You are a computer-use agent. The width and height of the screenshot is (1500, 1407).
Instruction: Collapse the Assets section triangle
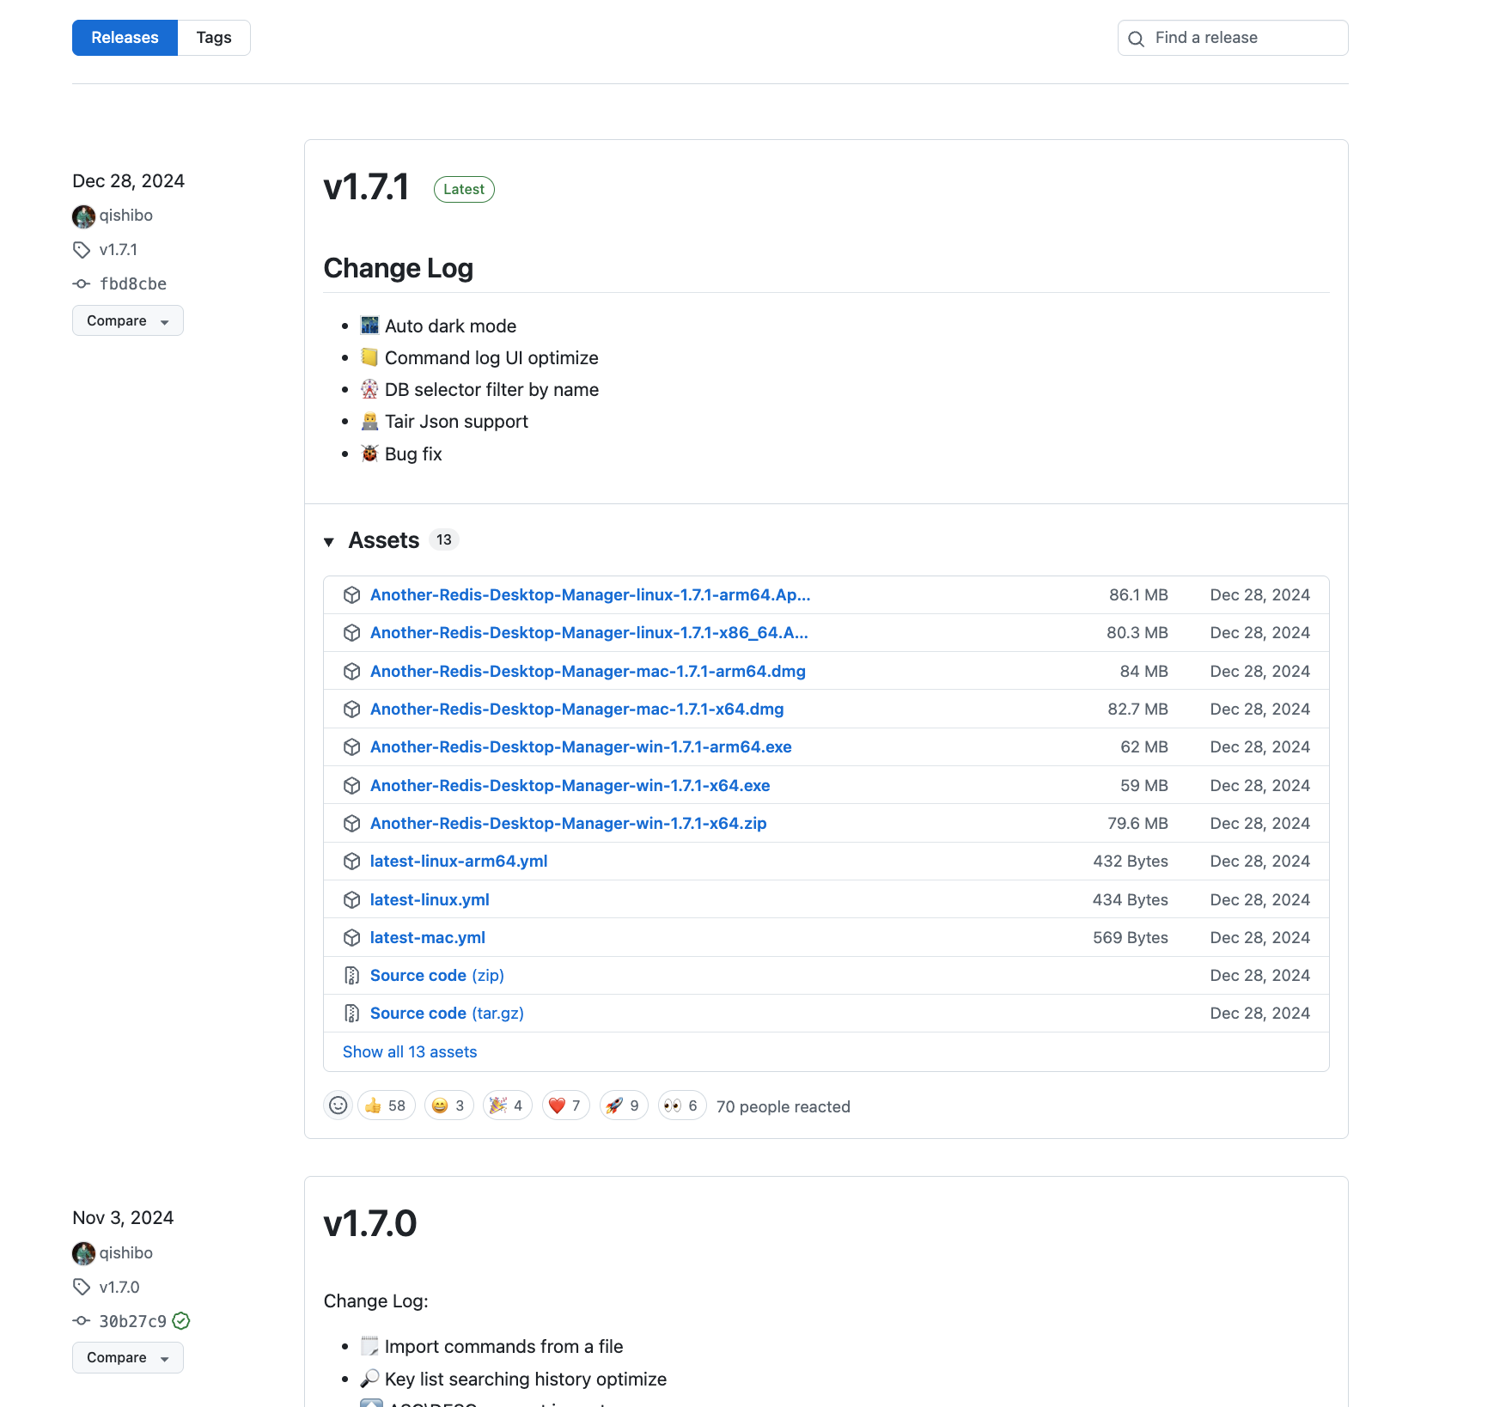point(329,541)
